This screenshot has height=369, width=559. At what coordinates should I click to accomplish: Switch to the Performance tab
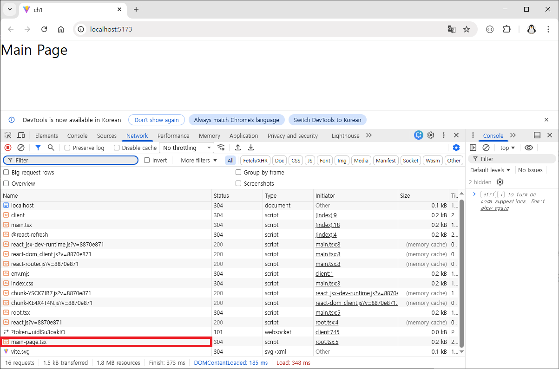click(x=173, y=136)
